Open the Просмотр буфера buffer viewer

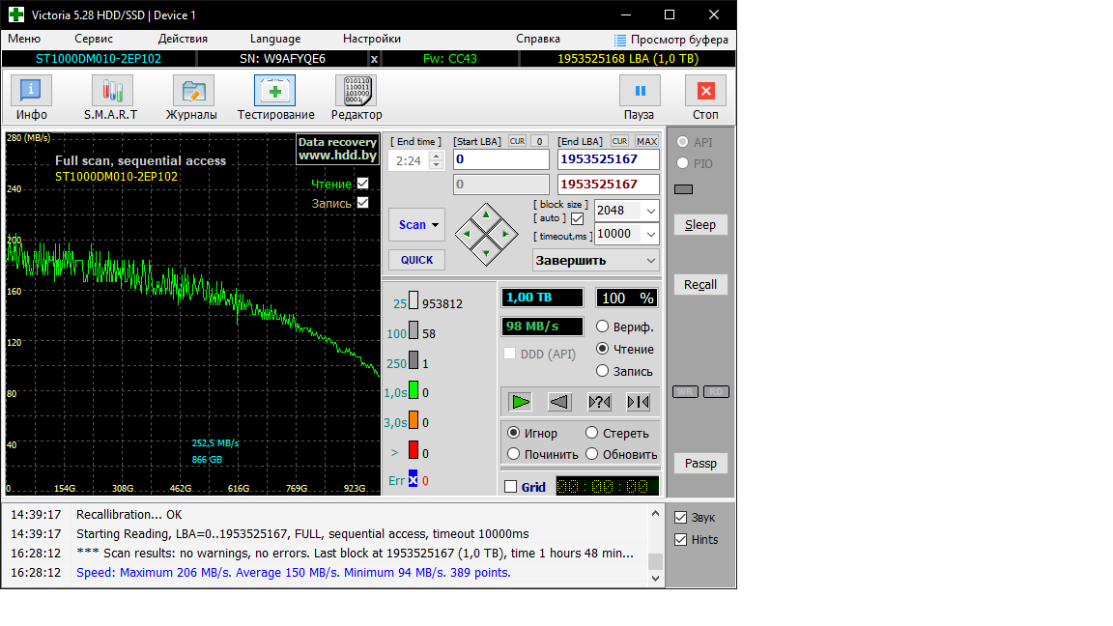(671, 40)
